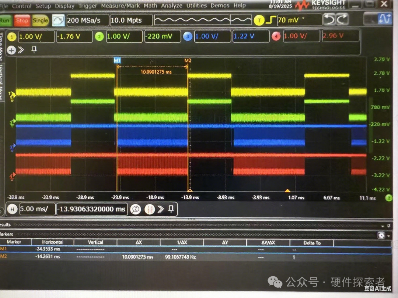Select channel 1 offset -1.76 V field
The image size is (398, 298).
coord(74,36)
